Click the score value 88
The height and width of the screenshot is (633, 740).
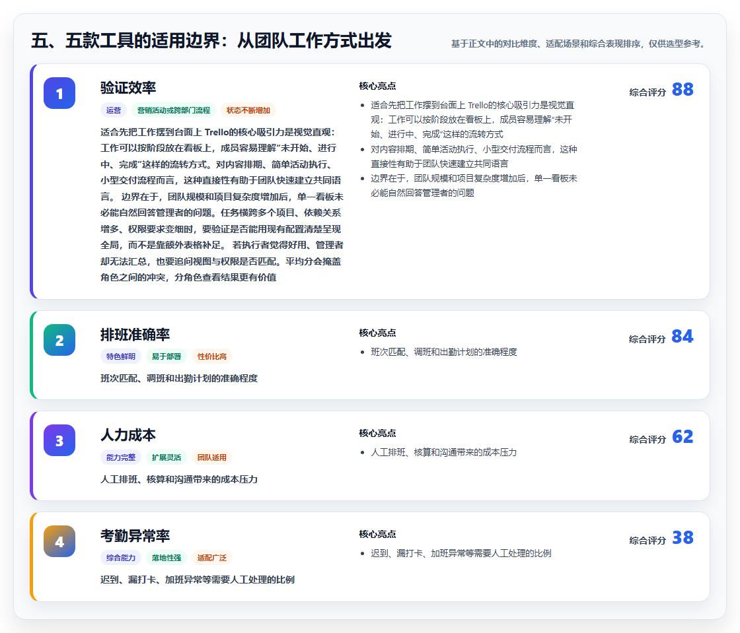(683, 89)
